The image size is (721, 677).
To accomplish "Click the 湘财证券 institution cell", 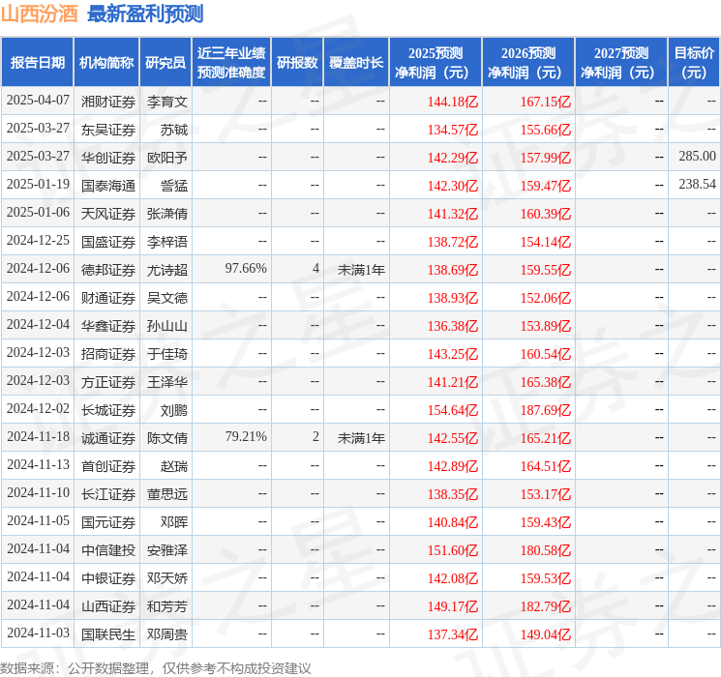I will 107,101.
